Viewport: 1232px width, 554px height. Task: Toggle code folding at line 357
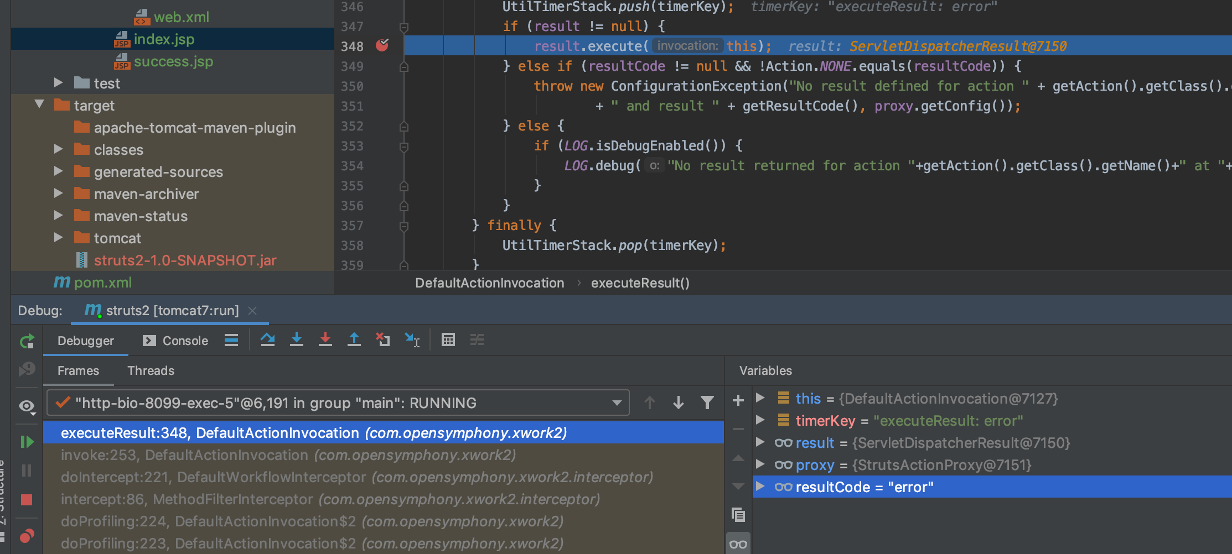click(x=404, y=226)
